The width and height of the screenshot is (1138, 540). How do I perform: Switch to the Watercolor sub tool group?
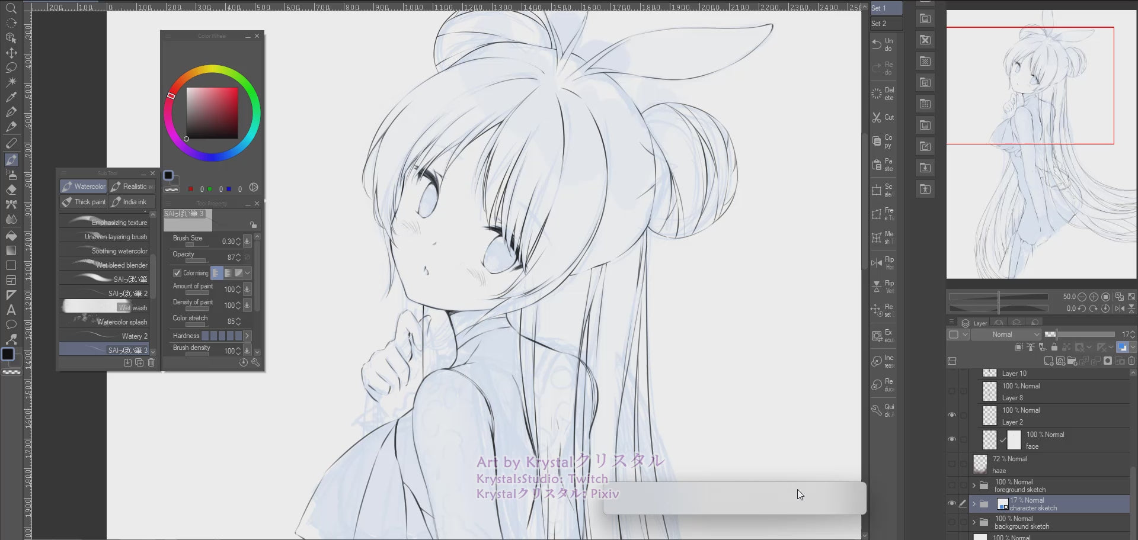pyautogui.click(x=83, y=187)
